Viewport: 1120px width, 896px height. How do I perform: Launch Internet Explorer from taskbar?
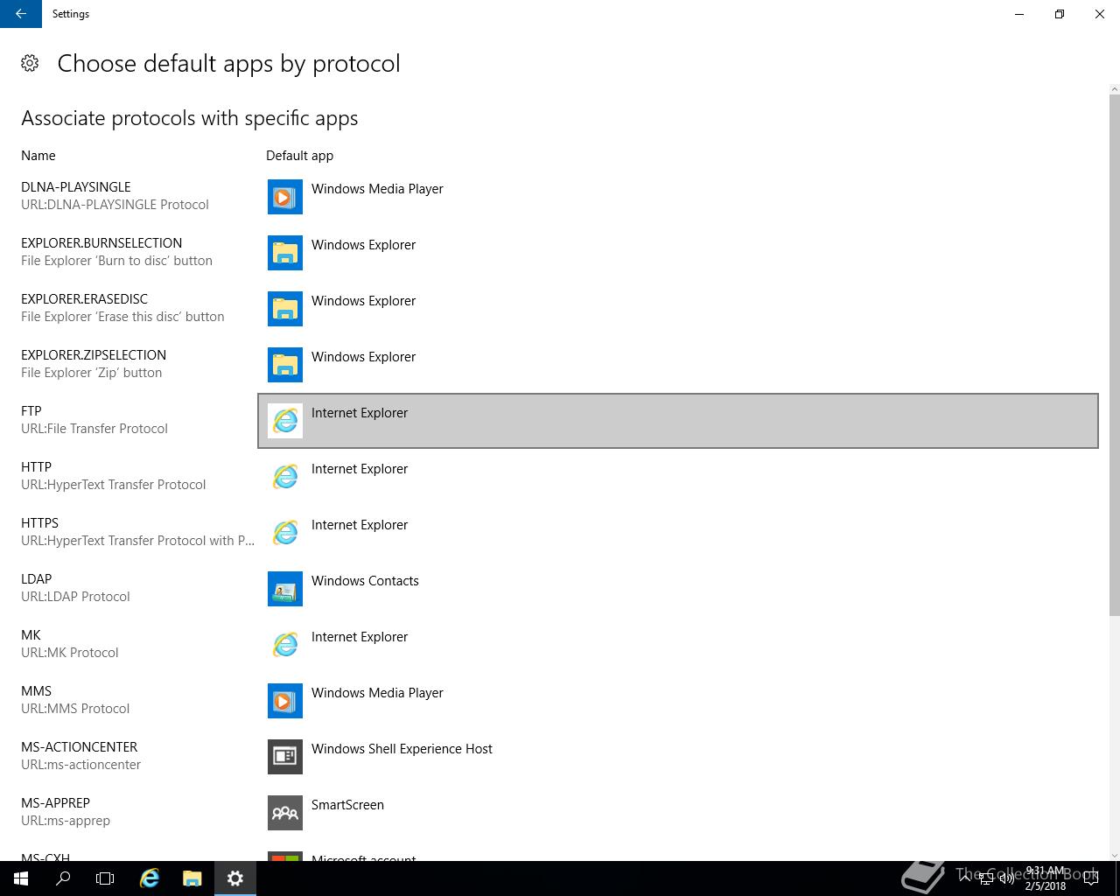point(150,878)
